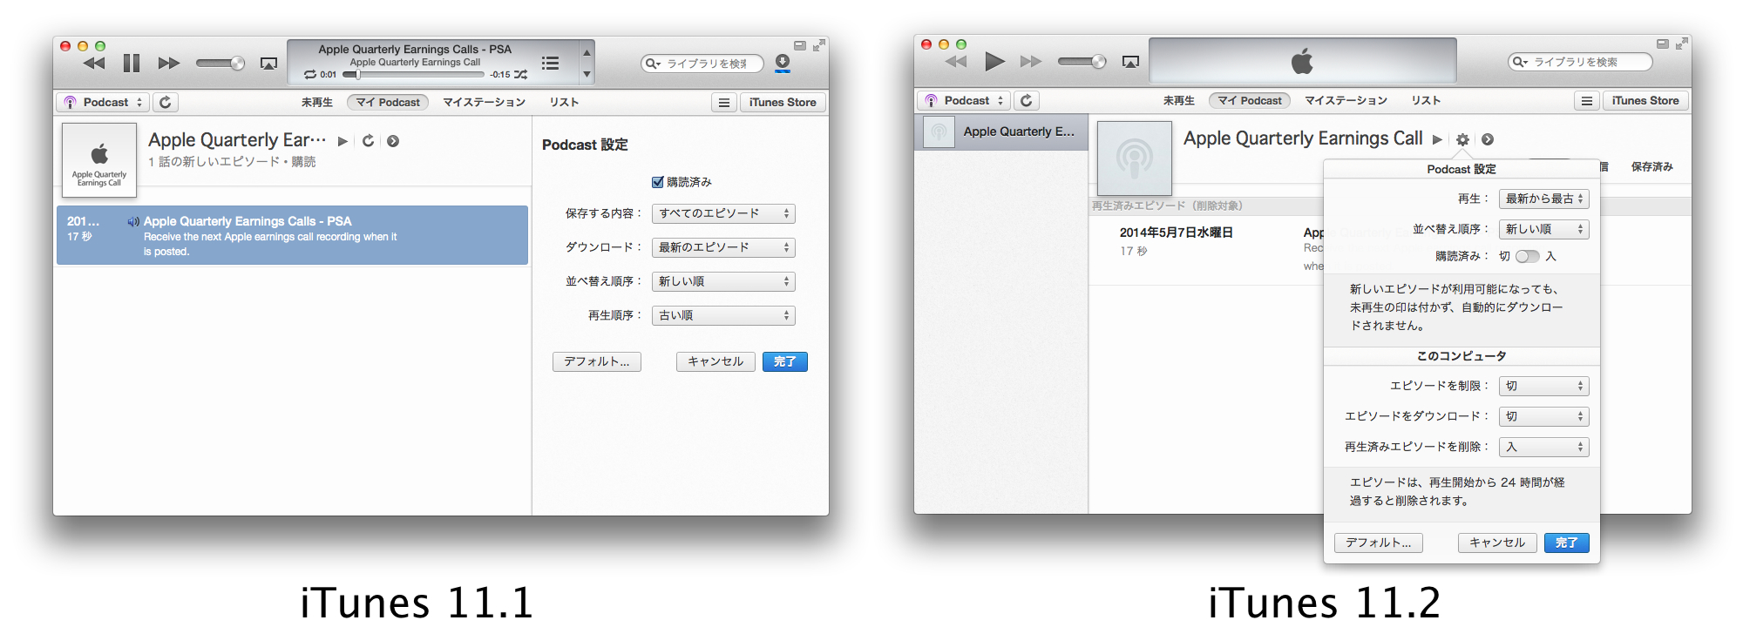The width and height of the screenshot is (1743, 627).
Task: Open AirPlay menu in the iTunes 11.2 window
Action: [1130, 61]
